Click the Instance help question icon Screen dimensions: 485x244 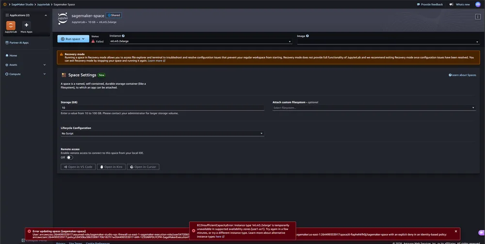123,36
